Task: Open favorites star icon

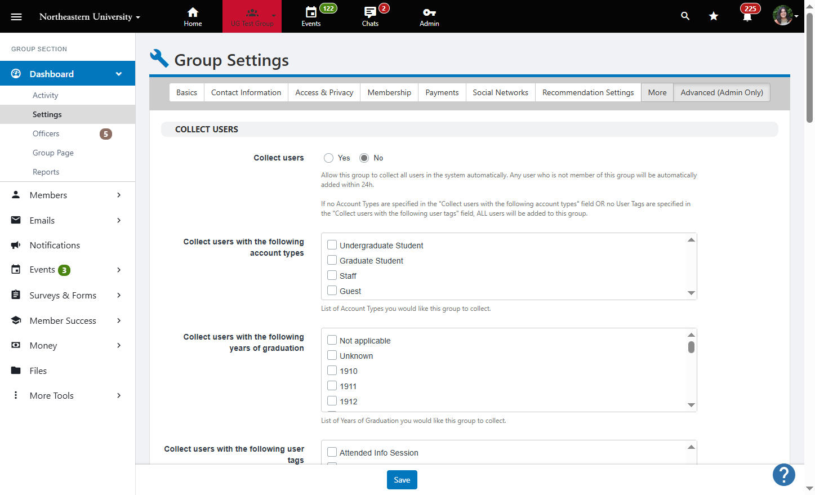Action: [x=714, y=16]
